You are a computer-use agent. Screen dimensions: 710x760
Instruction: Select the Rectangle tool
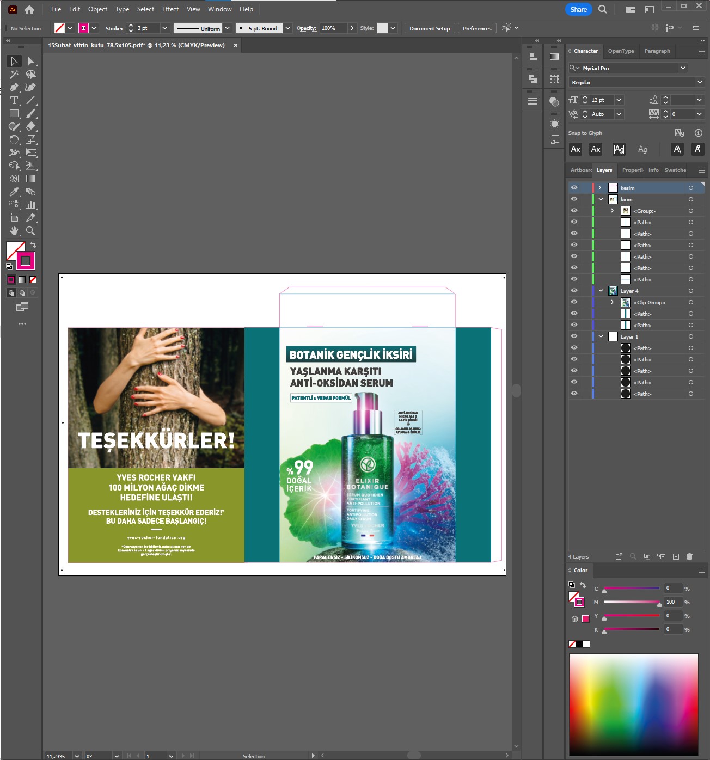tap(14, 114)
